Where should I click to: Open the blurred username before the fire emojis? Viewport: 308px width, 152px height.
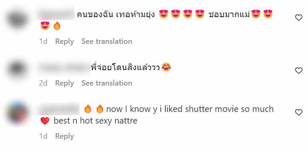pos(58,109)
